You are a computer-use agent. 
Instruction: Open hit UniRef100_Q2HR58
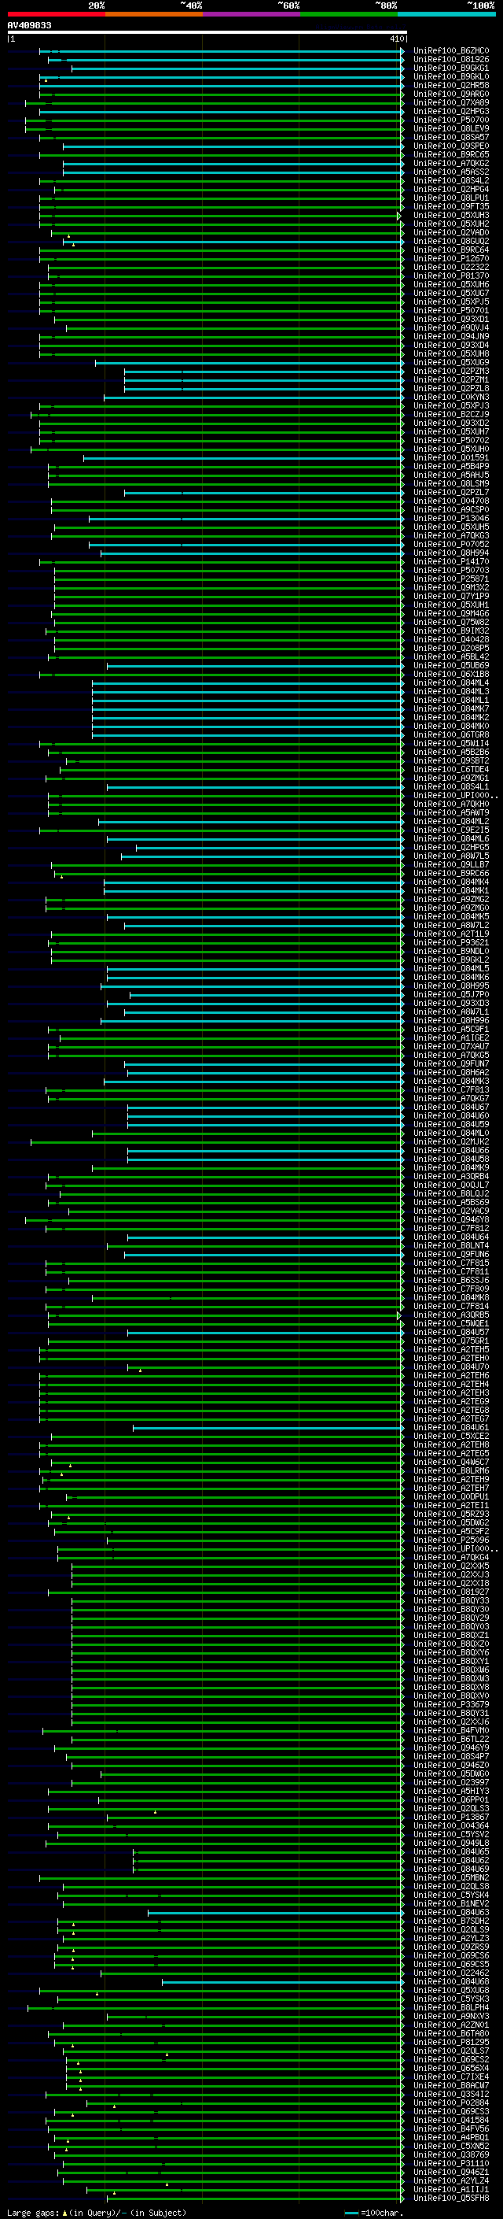(x=450, y=85)
